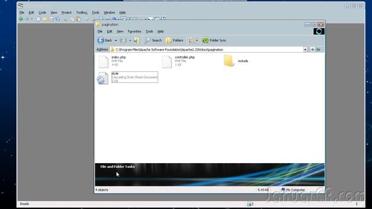Open the Forward history dropdown arrow
Viewport: 372px width, 209px height.
point(130,41)
